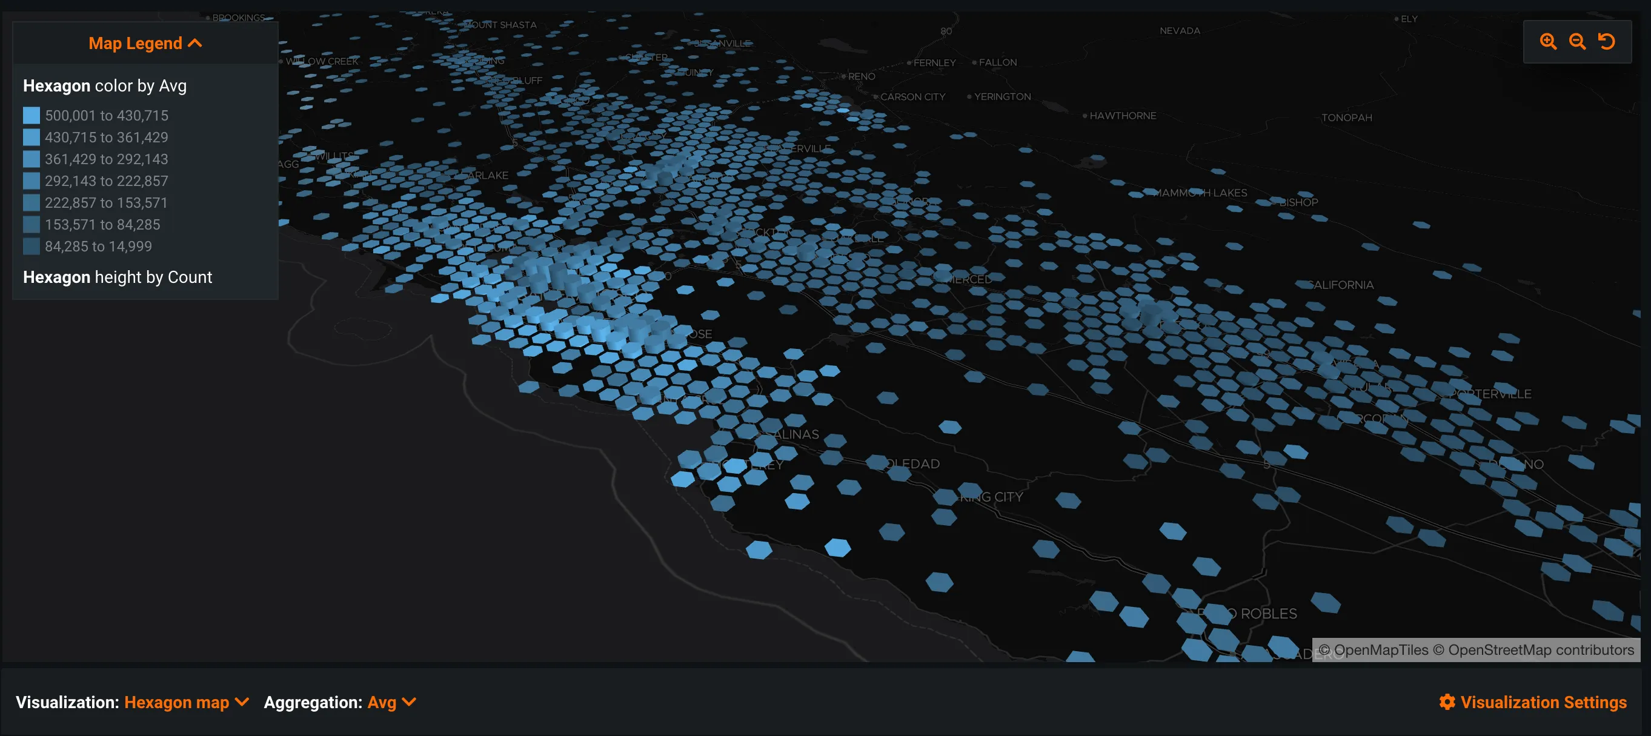Click the zoom in magnifier icon

point(1548,42)
